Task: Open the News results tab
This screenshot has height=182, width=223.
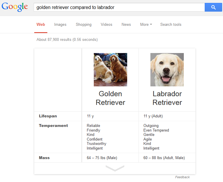Action: pyautogui.click(x=126, y=25)
